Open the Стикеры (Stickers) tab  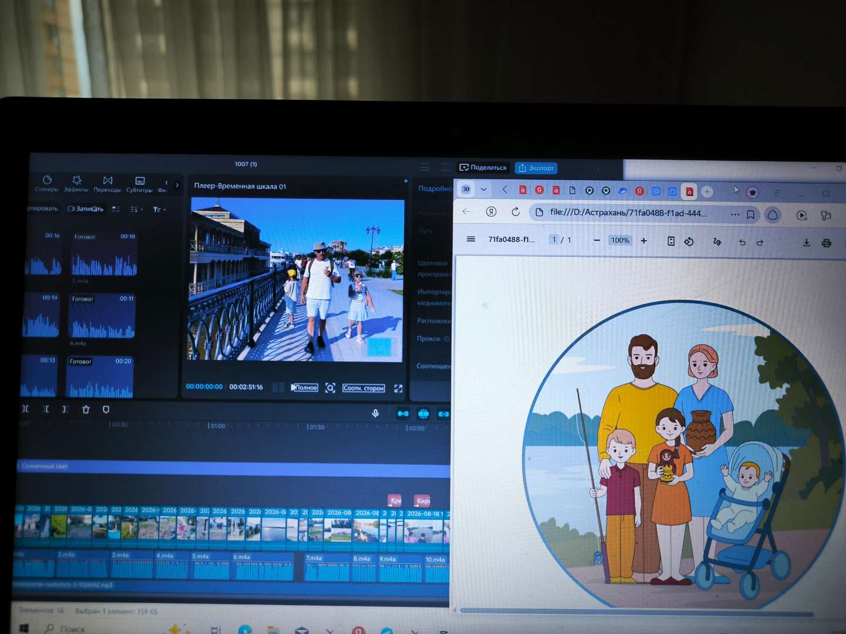click(46, 184)
